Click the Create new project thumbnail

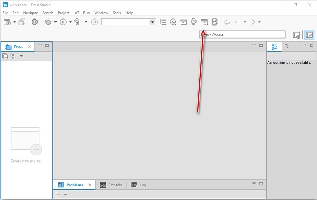(26, 141)
